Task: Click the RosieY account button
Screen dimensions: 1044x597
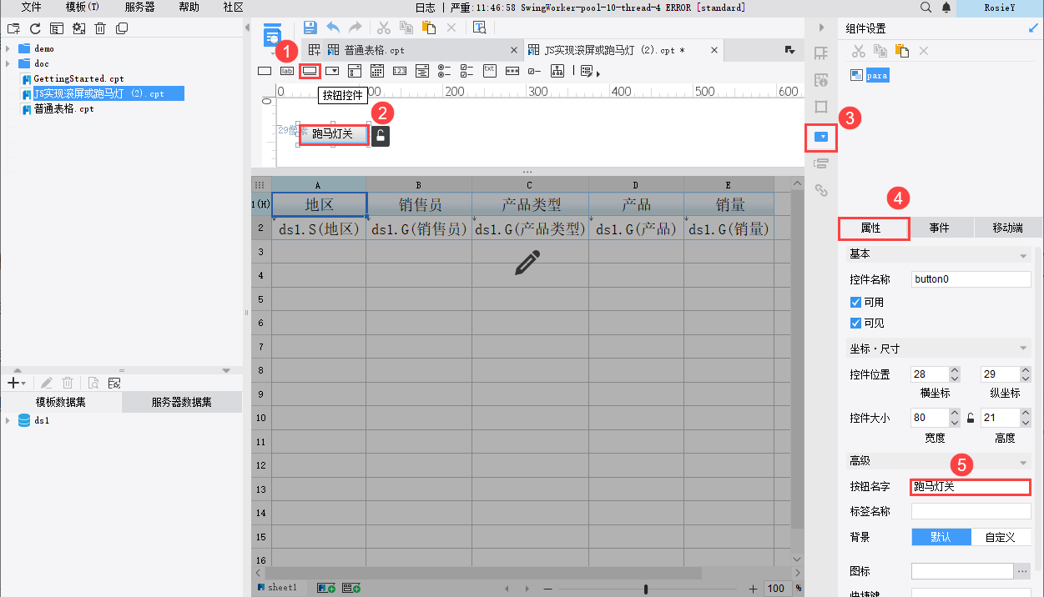Action: (x=1000, y=8)
